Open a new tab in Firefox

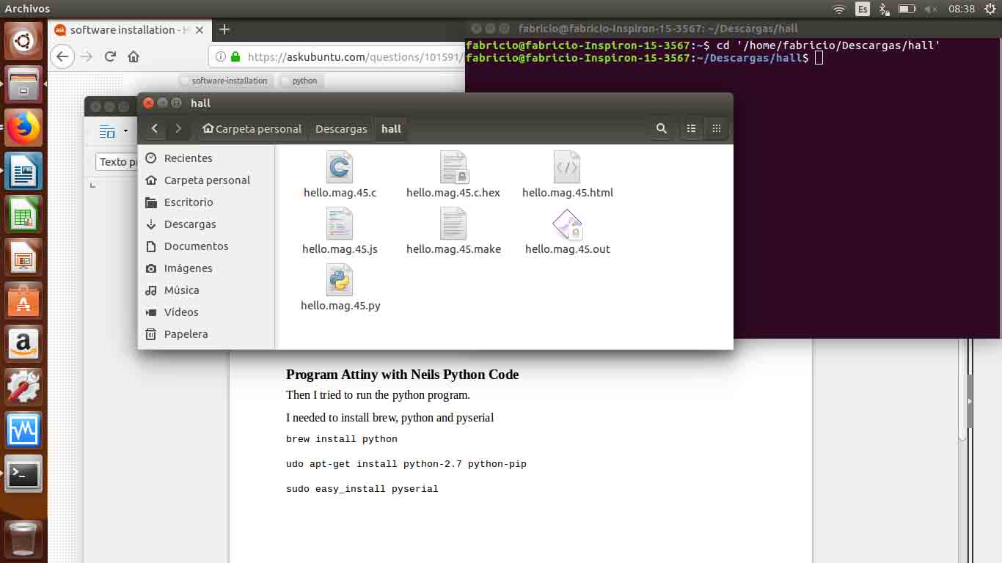pos(224,29)
